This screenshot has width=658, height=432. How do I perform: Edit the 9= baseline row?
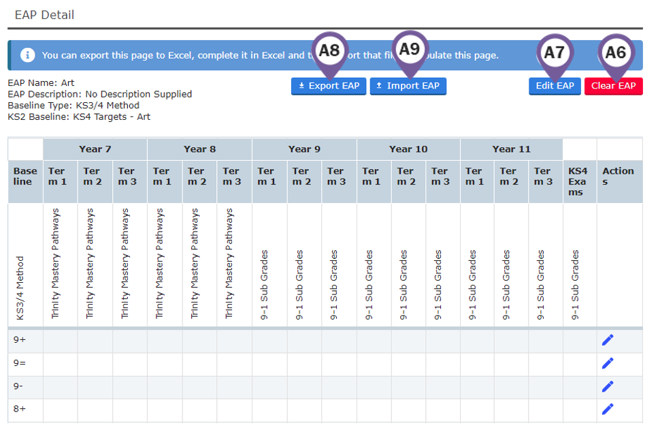pyautogui.click(x=607, y=362)
